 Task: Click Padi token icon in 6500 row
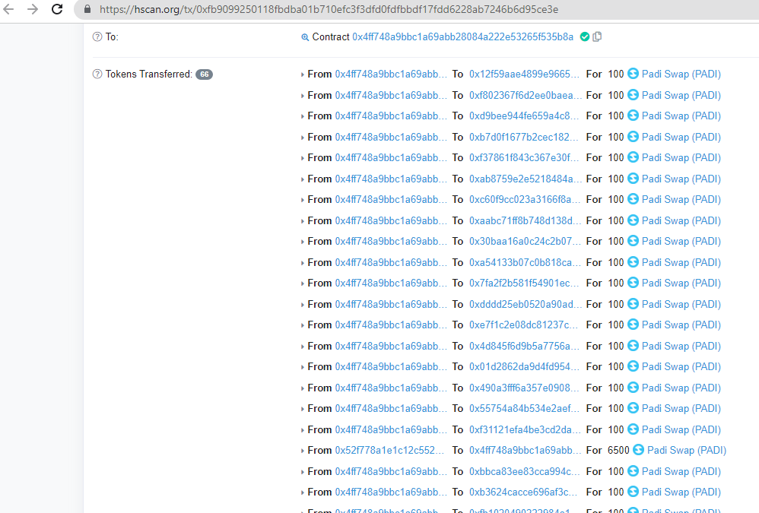tap(639, 450)
